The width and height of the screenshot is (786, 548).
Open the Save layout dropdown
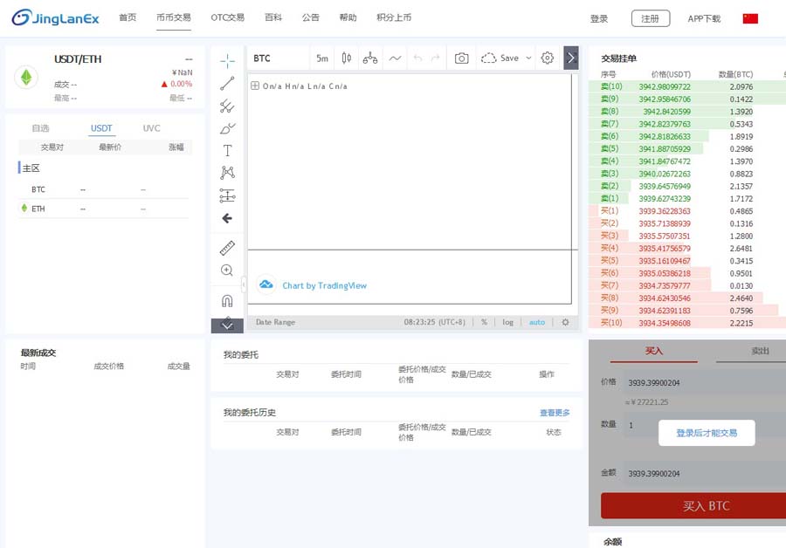(507, 58)
